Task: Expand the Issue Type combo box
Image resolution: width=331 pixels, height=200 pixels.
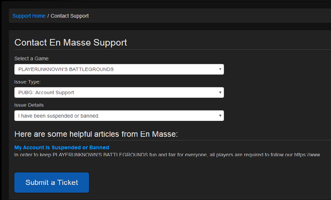Action: click(119, 92)
